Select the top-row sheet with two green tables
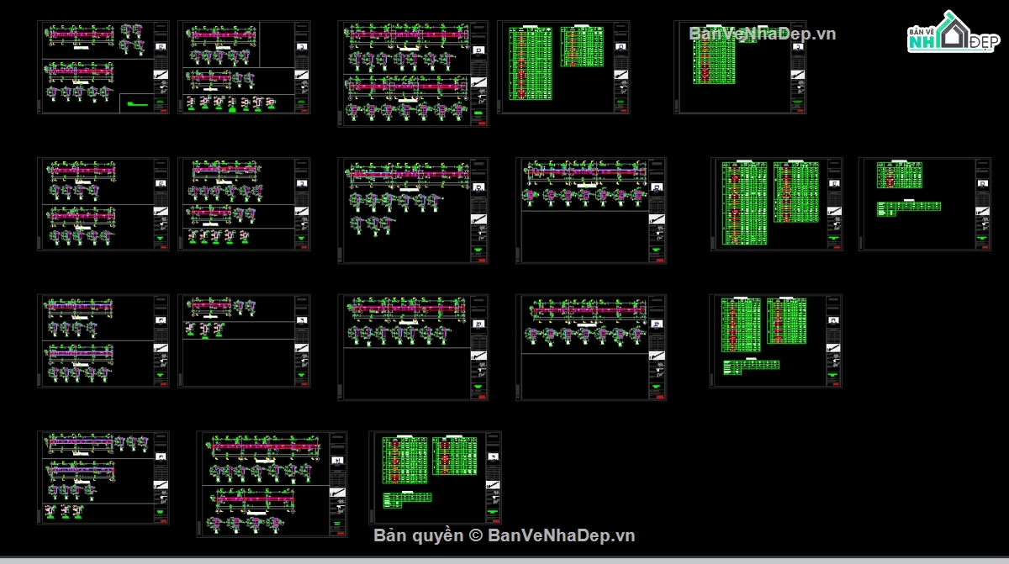The height and width of the screenshot is (564, 1009). click(x=564, y=67)
